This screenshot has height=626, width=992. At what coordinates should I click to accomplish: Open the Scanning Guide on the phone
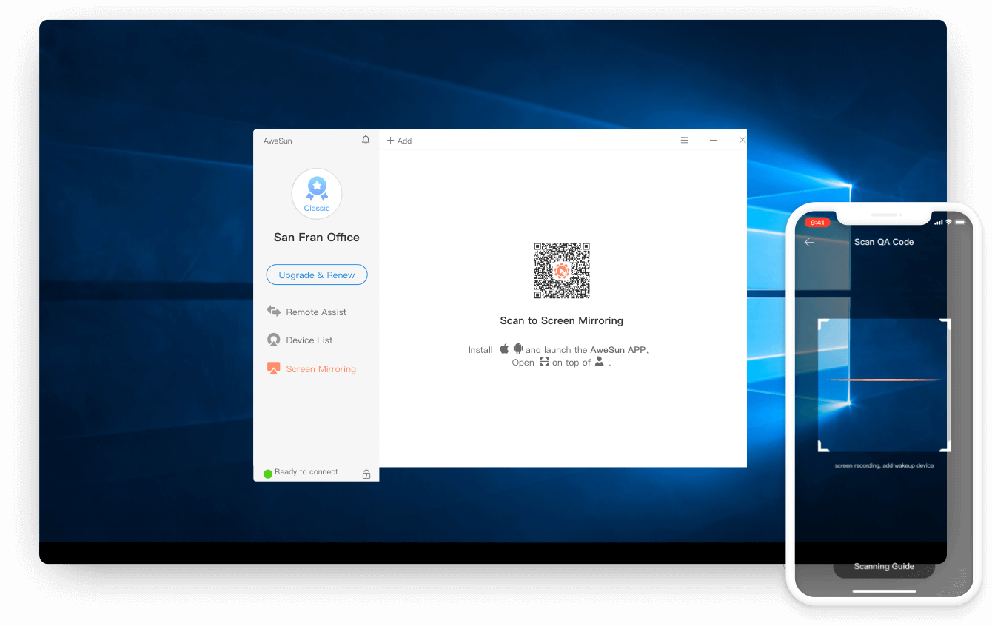(883, 566)
